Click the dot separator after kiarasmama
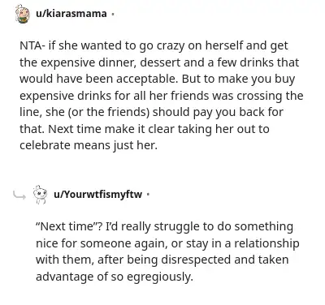Image resolution: width=325 pixels, height=305 pixels. (x=112, y=14)
